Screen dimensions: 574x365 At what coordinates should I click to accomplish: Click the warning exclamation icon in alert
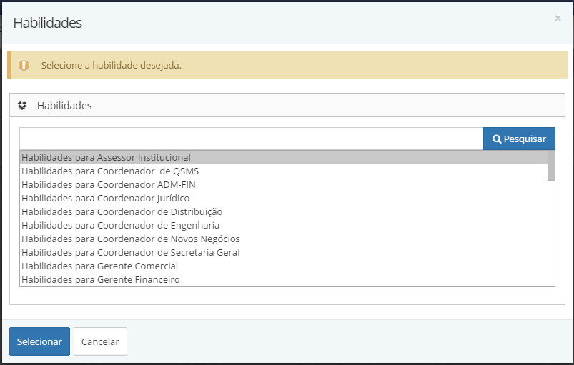(x=24, y=65)
